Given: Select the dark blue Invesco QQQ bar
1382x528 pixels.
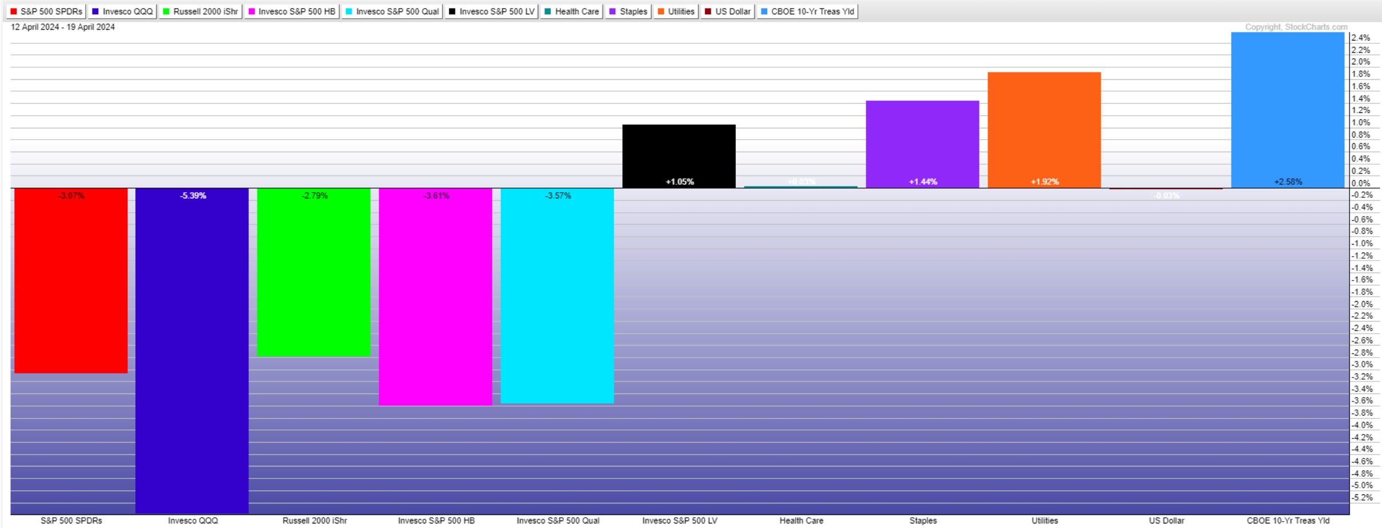Looking at the screenshot, I should (192, 351).
